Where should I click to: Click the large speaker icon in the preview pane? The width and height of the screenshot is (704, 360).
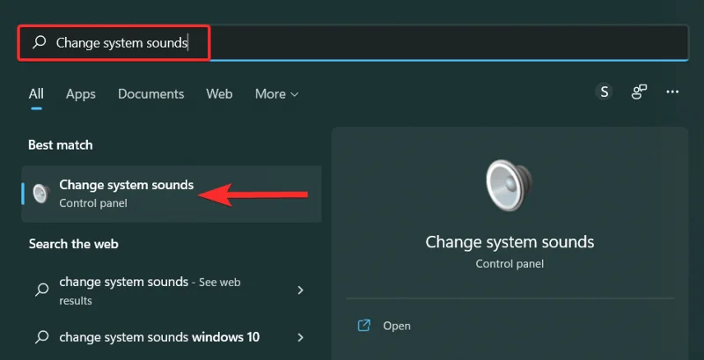510,185
